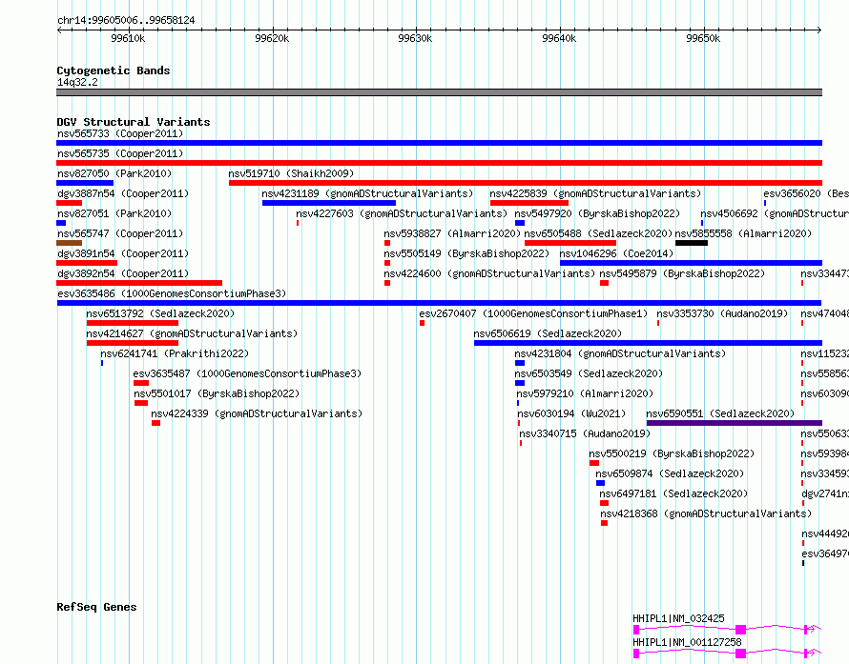Click the right arrow of coordinate ruler
Screen dimensions: 849x664
(x=819, y=30)
